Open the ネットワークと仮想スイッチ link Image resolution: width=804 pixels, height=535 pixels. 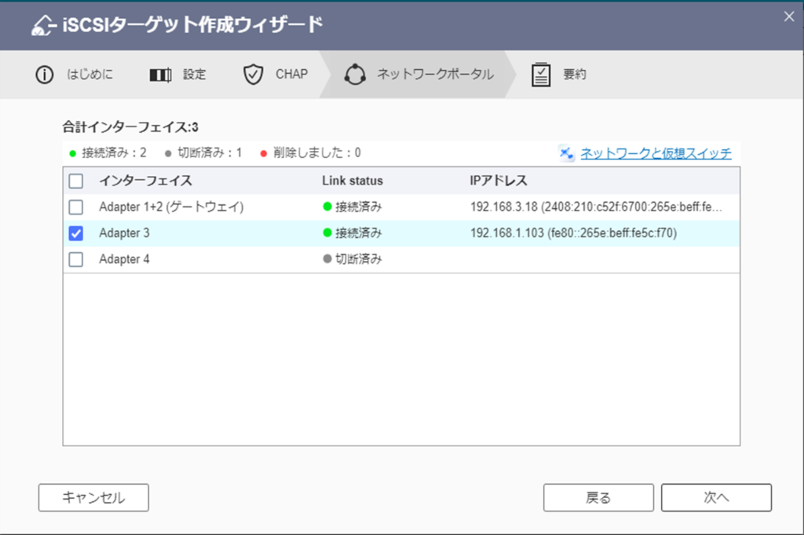(656, 153)
